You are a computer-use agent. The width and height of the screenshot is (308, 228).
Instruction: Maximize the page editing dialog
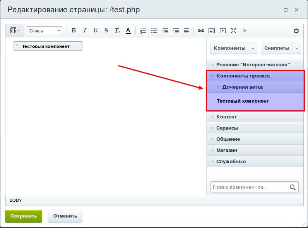coord(286,10)
